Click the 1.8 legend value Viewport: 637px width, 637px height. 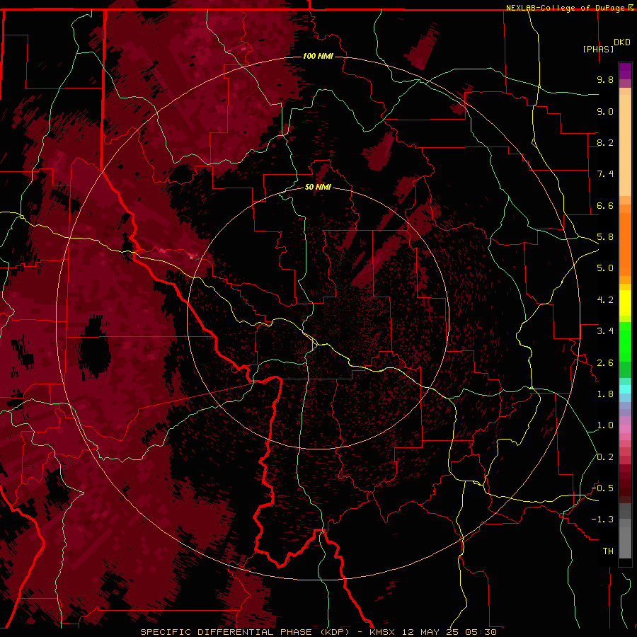tap(605, 394)
